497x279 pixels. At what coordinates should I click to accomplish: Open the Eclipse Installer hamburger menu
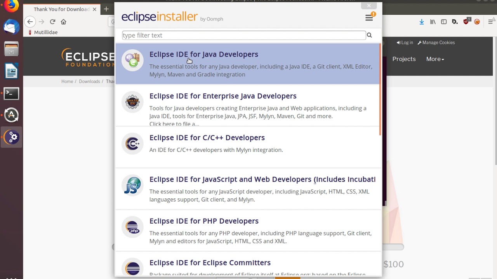[x=369, y=18]
